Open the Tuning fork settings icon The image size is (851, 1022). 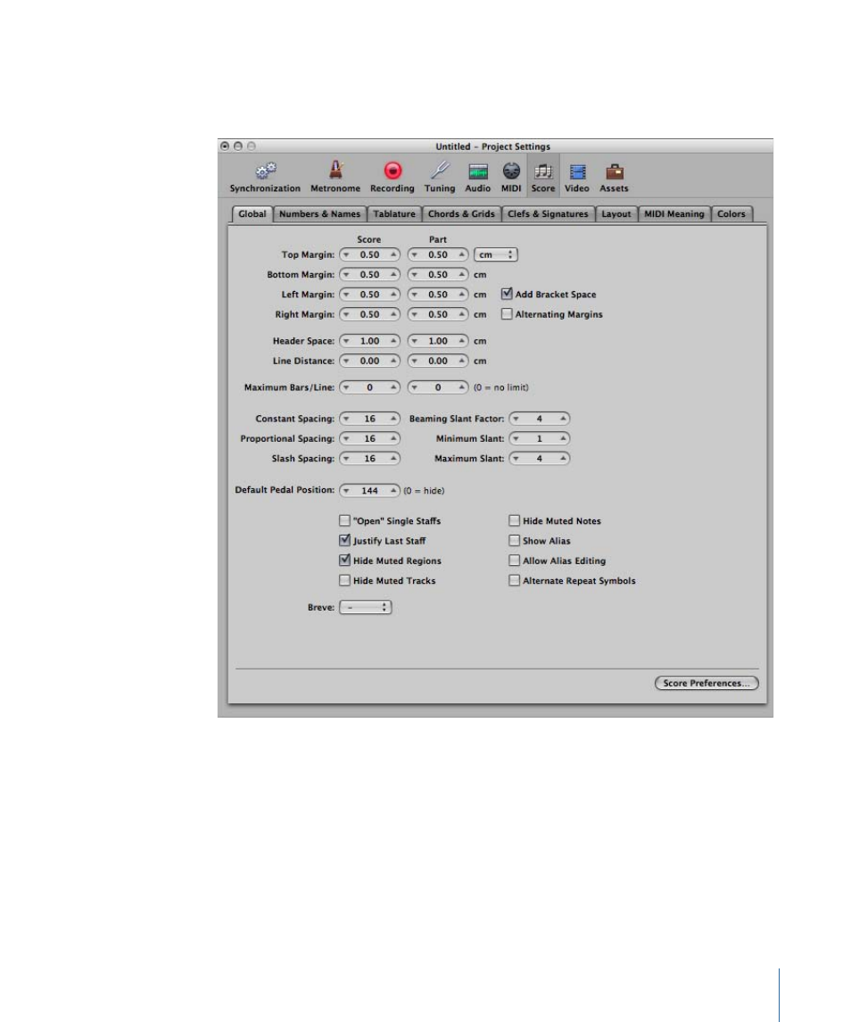pos(440,178)
